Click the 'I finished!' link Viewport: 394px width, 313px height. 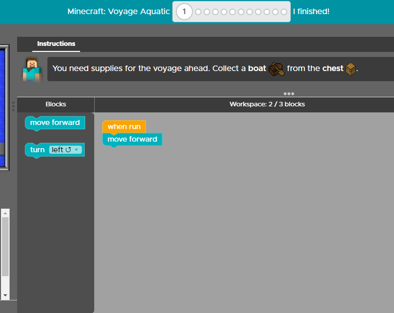pos(311,12)
